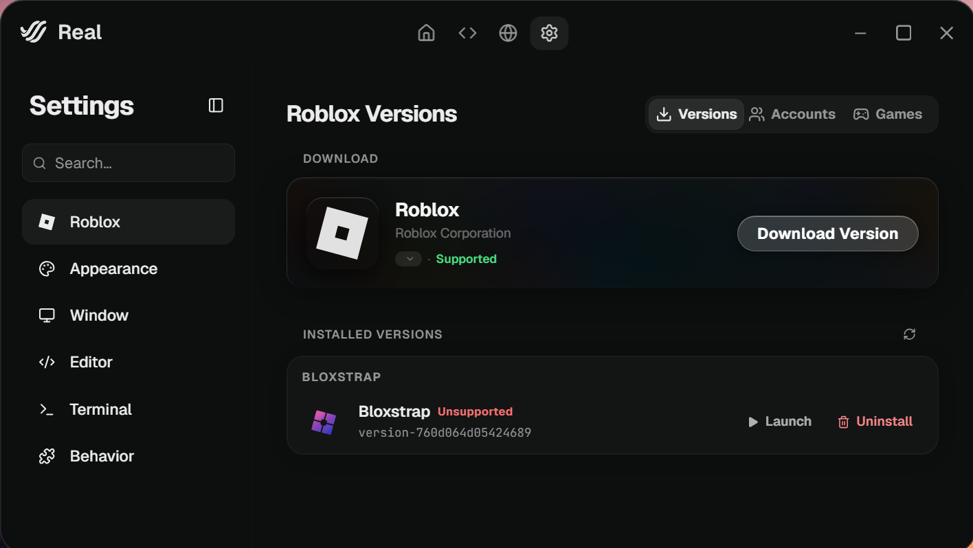Open the Home view icon
Image resolution: width=973 pixels, height=548 pixels.
[x=427, y=33]
